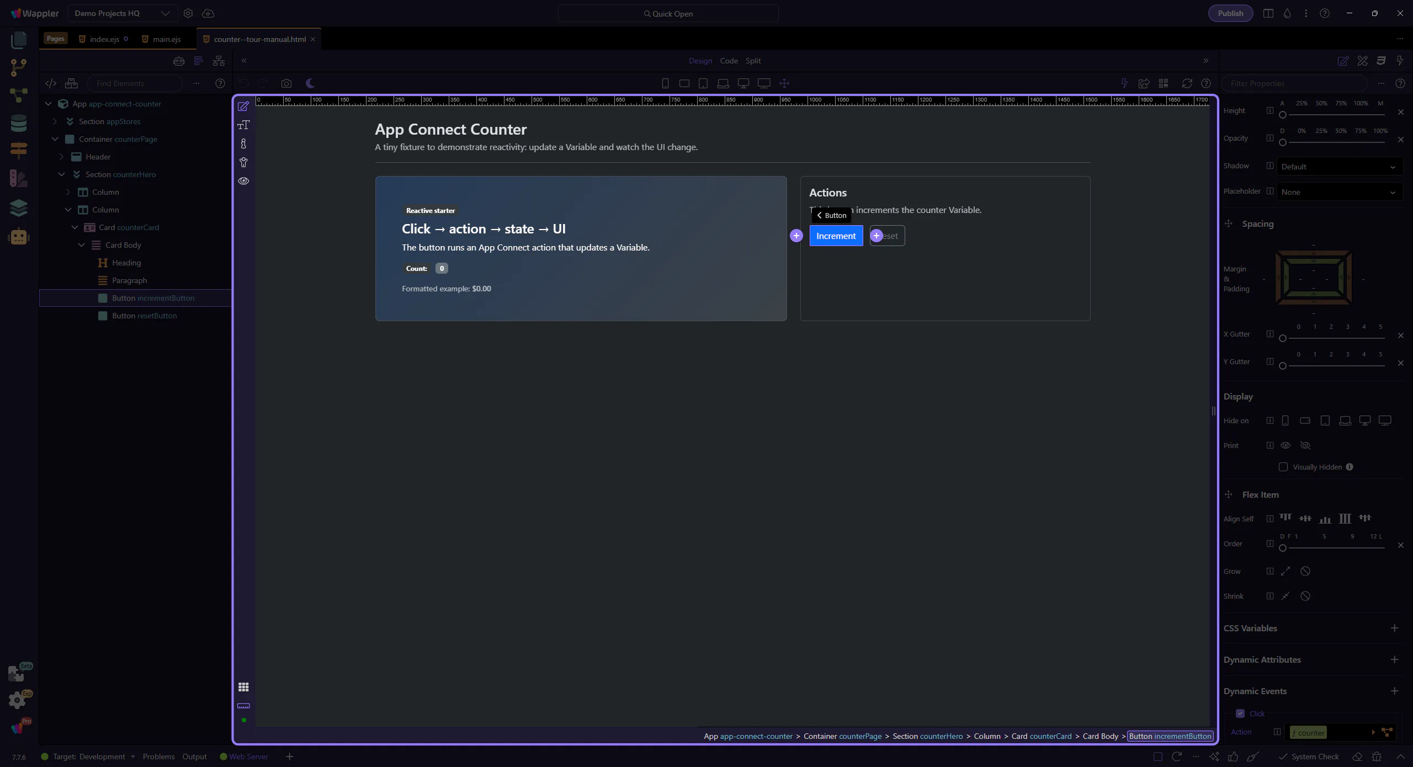Select the mobile phone viewport icon

click(665, 83)
